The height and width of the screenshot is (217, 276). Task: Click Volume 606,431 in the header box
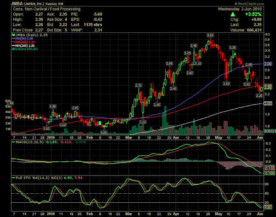tap(246, 30)
